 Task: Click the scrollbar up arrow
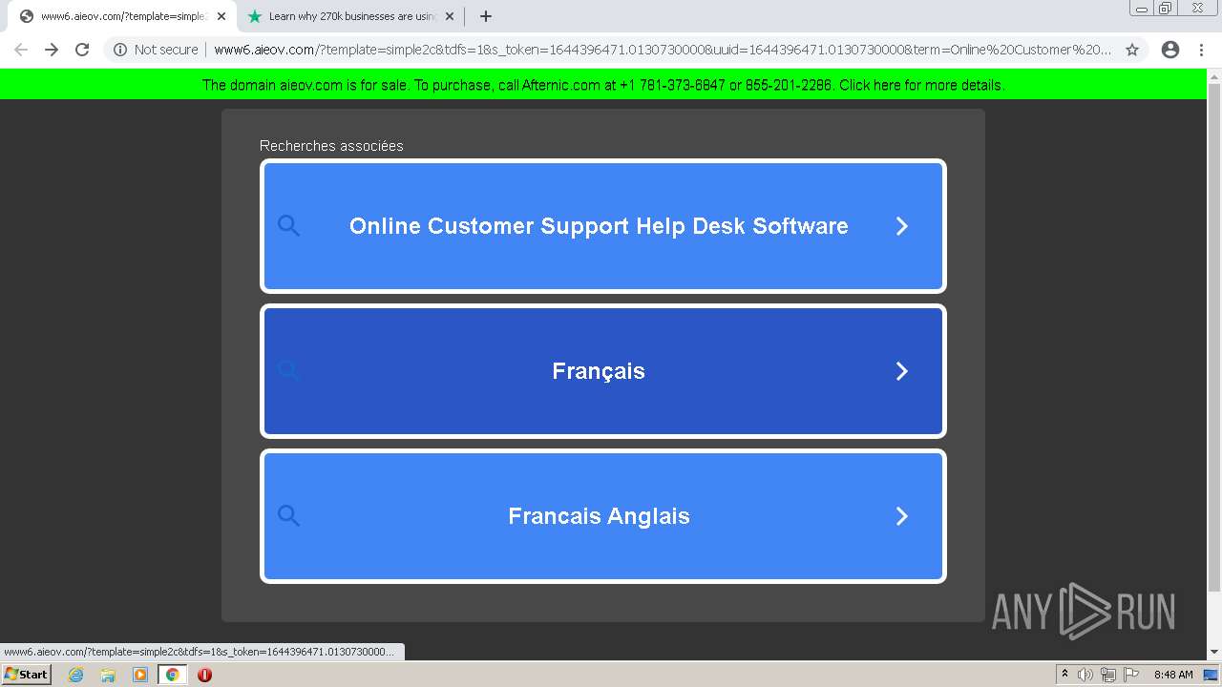(x=1214, y=76)
